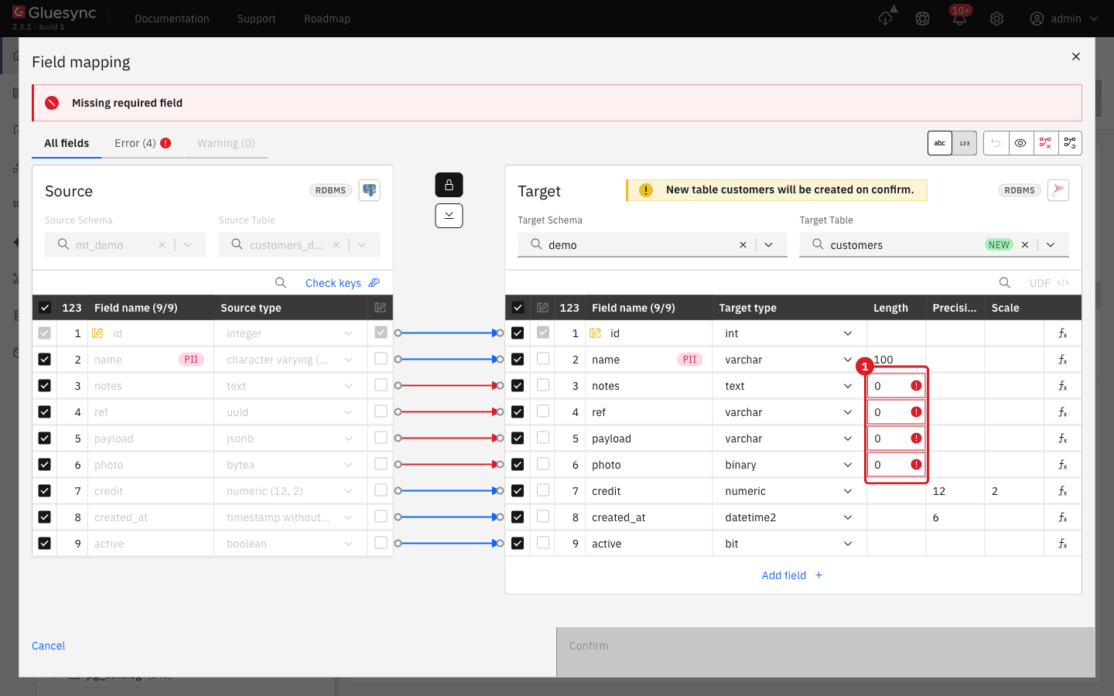This screenshot has width=1114, height=696.
Task: Click the auto-map fields icon
Action: pyautogui.click(x=1070, y=143)
